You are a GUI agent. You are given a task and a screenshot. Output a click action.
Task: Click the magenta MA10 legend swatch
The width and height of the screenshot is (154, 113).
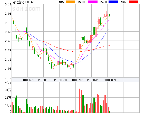(93, 2)
